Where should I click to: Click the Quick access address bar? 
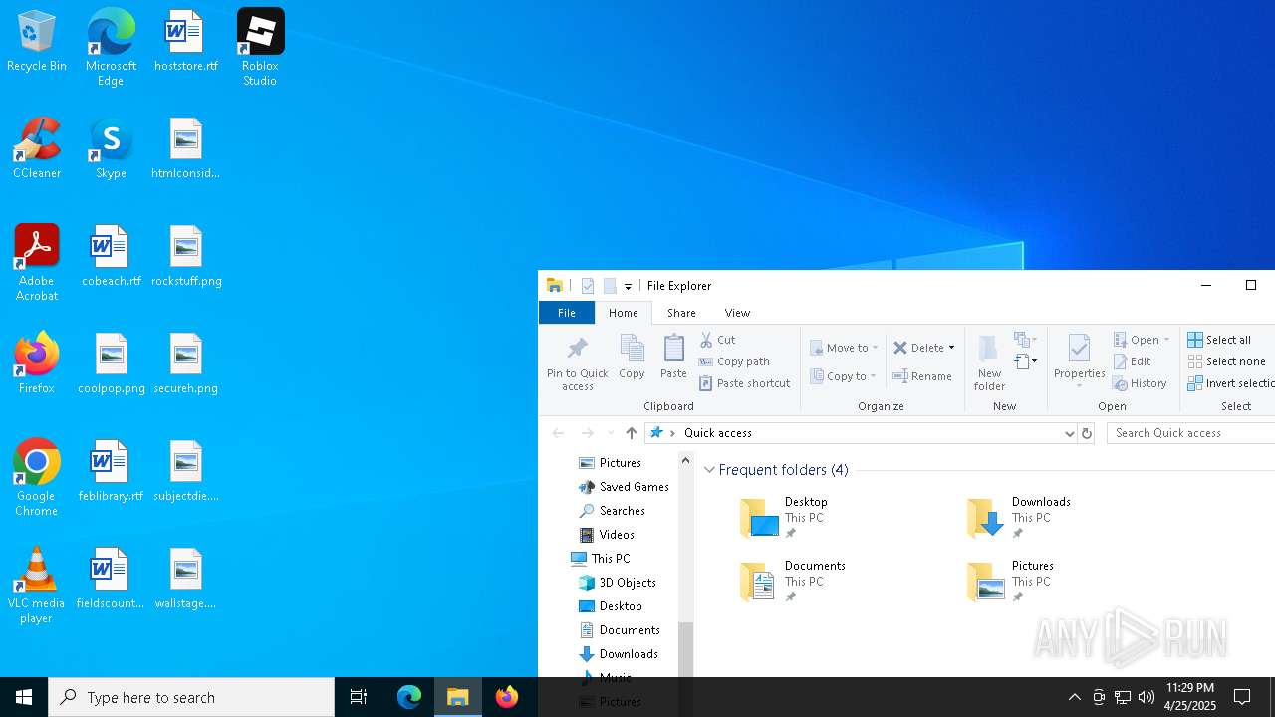(x=862, y=433)
